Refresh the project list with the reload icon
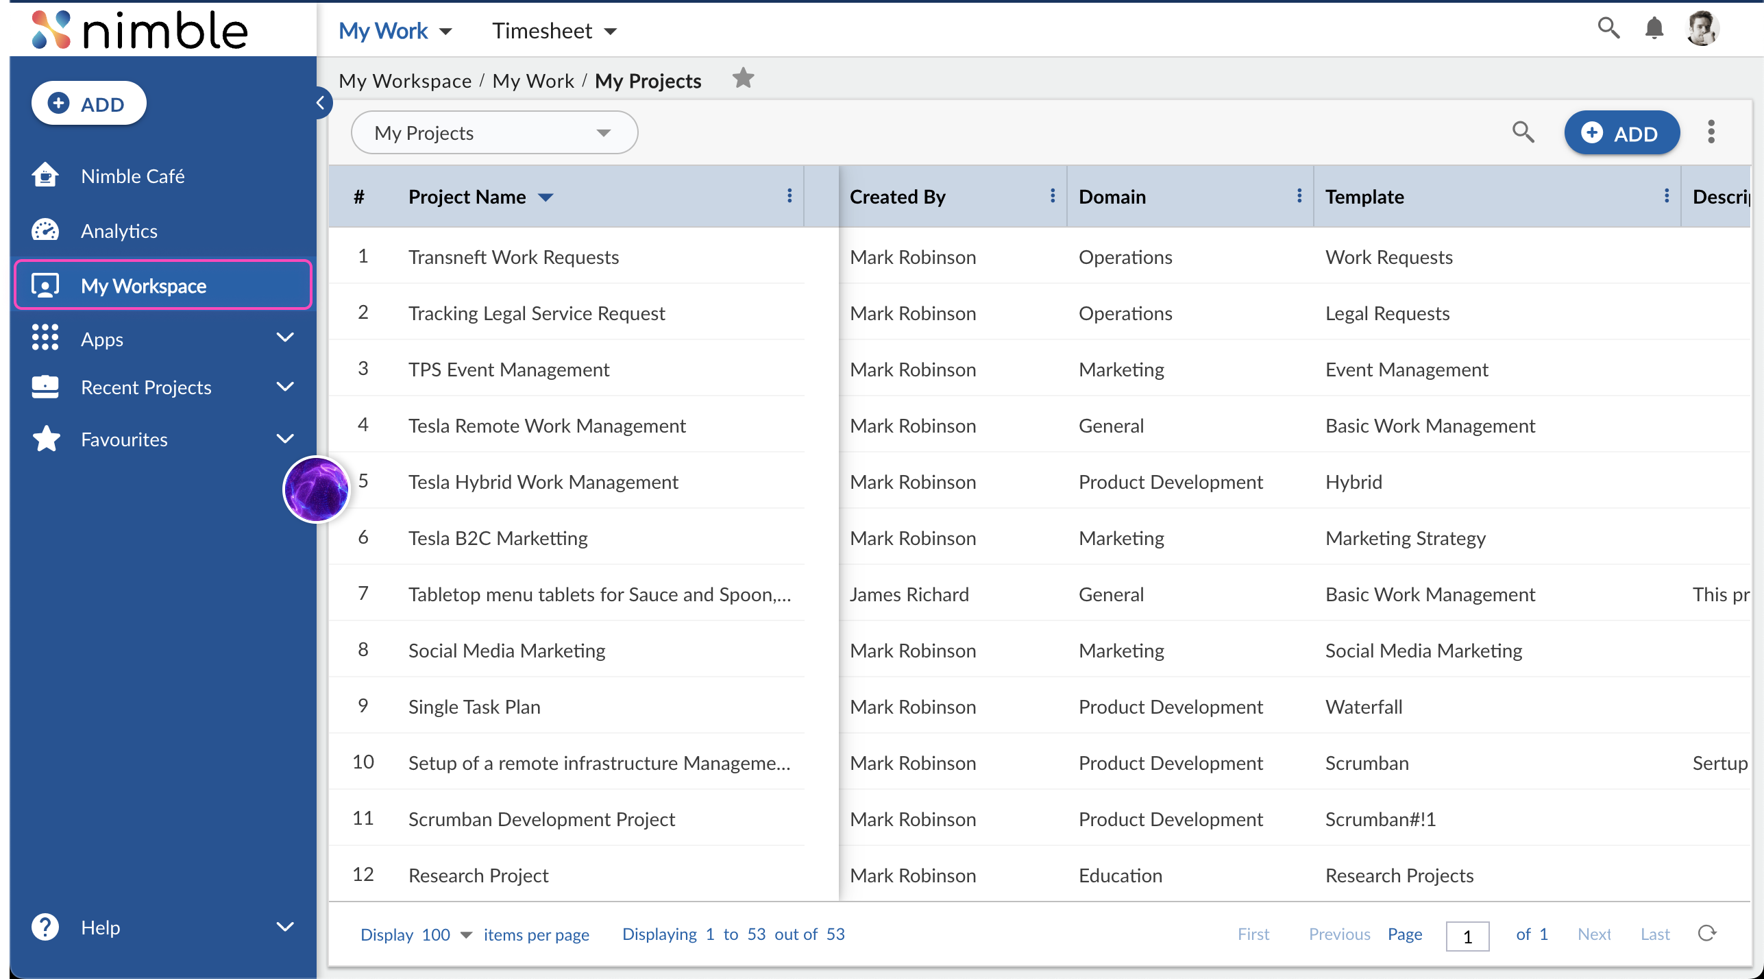The width and height of the screenshot is (1764, 979). [x=1706, y=933]
